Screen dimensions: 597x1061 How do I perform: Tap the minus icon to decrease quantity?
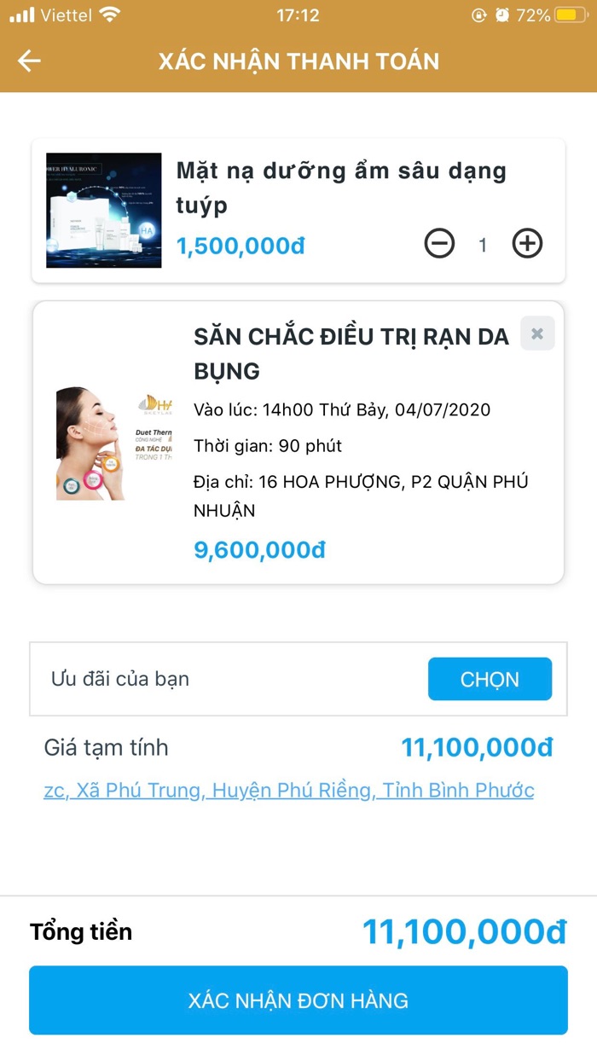[440, 243]
